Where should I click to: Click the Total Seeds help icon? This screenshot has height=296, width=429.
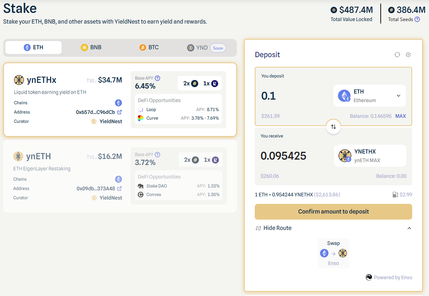417,19
